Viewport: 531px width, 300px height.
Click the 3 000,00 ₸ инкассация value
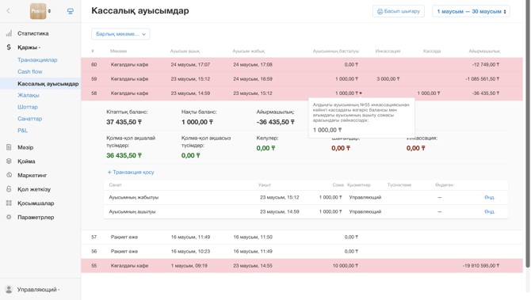(x=388, y=79)
